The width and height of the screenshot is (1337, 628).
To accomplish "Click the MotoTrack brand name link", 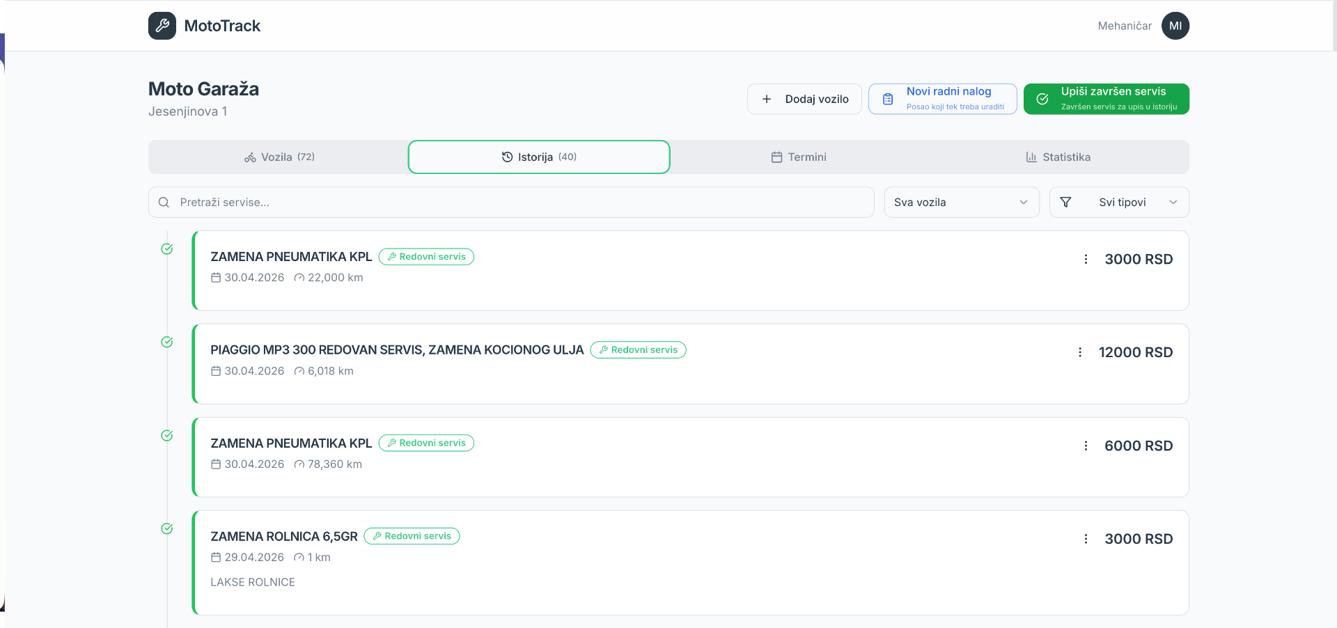I will [x=222, y=26].
